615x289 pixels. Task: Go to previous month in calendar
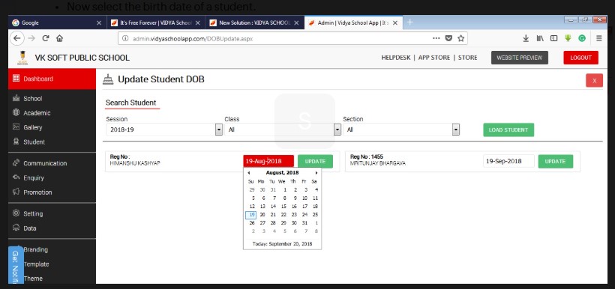tap(249, 173)
